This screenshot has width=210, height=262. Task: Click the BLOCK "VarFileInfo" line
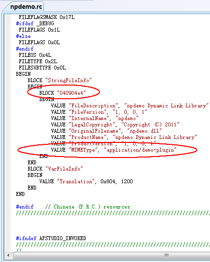pos(55,169)
